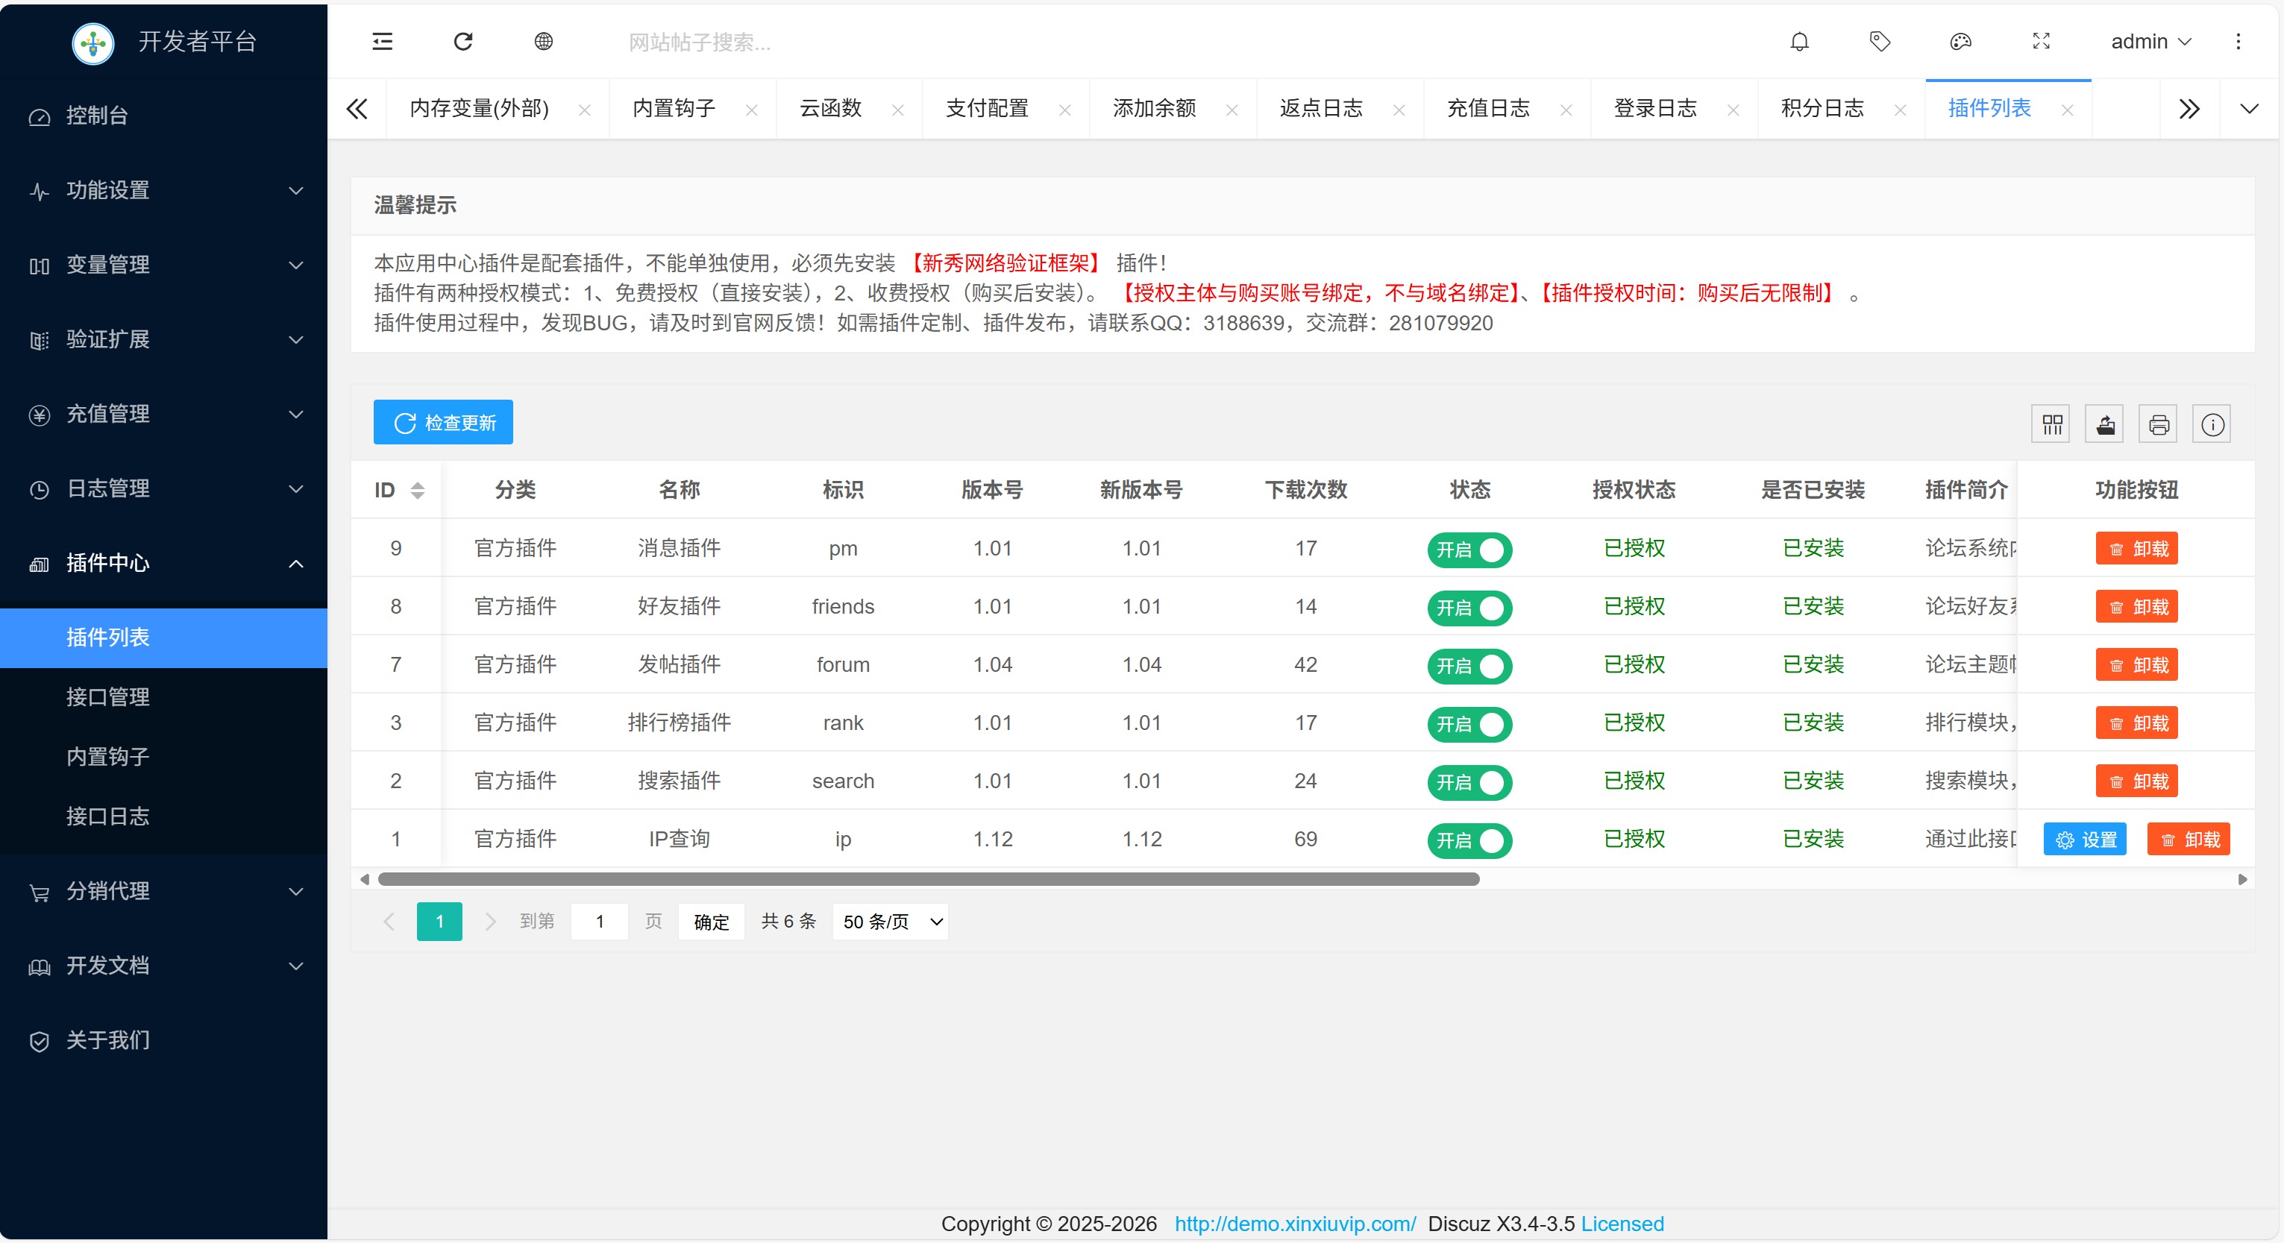Screen dimensions: 2284x1243
Task: Disable the 好友插件 status toggle
Action: click(x=1469, y=608)
